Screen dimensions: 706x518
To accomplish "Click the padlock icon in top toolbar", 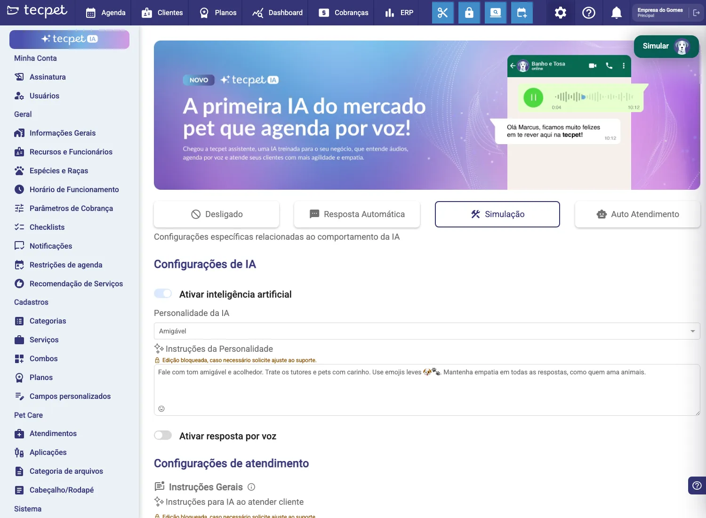I will 469,13.
